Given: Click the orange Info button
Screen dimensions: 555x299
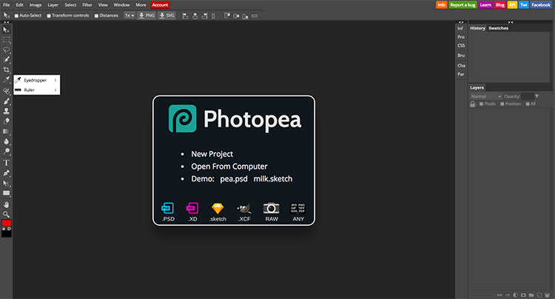Looking at the screenshot, I should [x=441, y=5].
